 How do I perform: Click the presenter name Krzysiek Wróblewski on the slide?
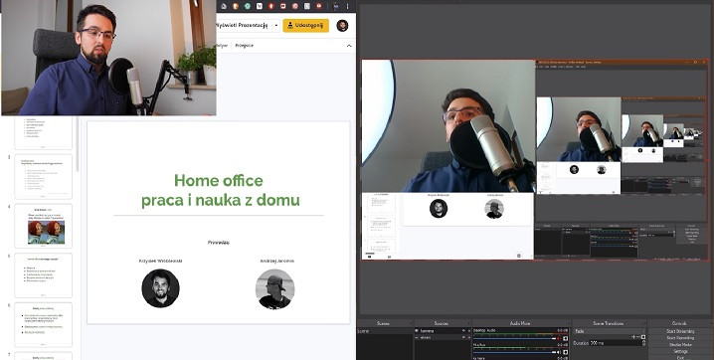coord(160,262)
